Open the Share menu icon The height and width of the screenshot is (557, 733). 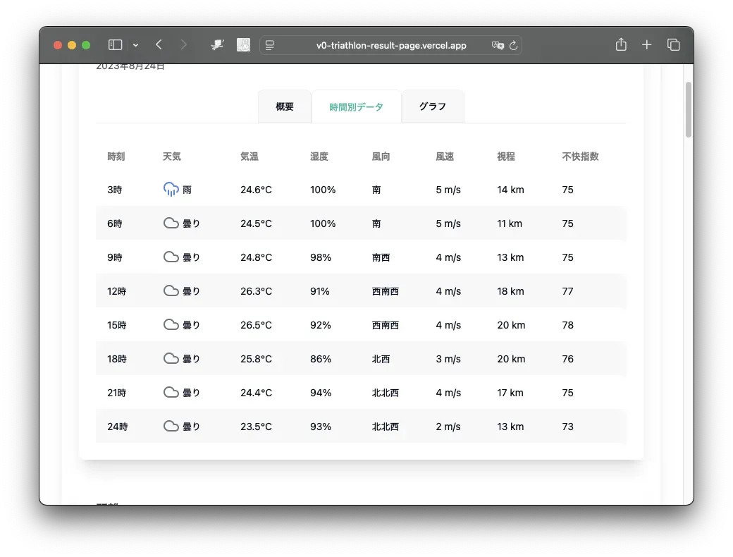pyautogui.click(x=621, y=45)
